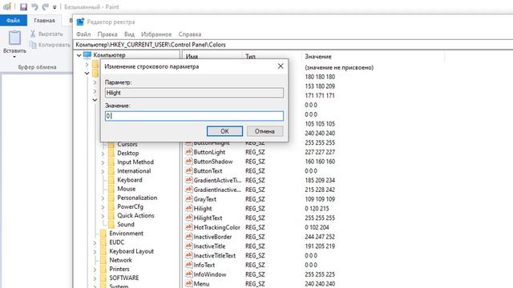The image size is (513, 288).
Task: Select the Компьютер computer icon in the tree
Action: 87,55
